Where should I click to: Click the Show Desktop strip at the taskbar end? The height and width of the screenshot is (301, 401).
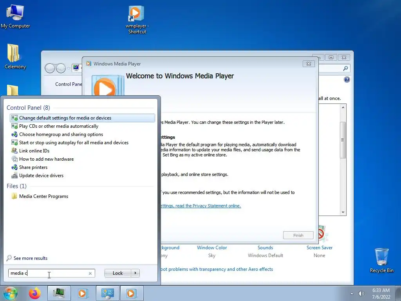[x=398, y=293]
